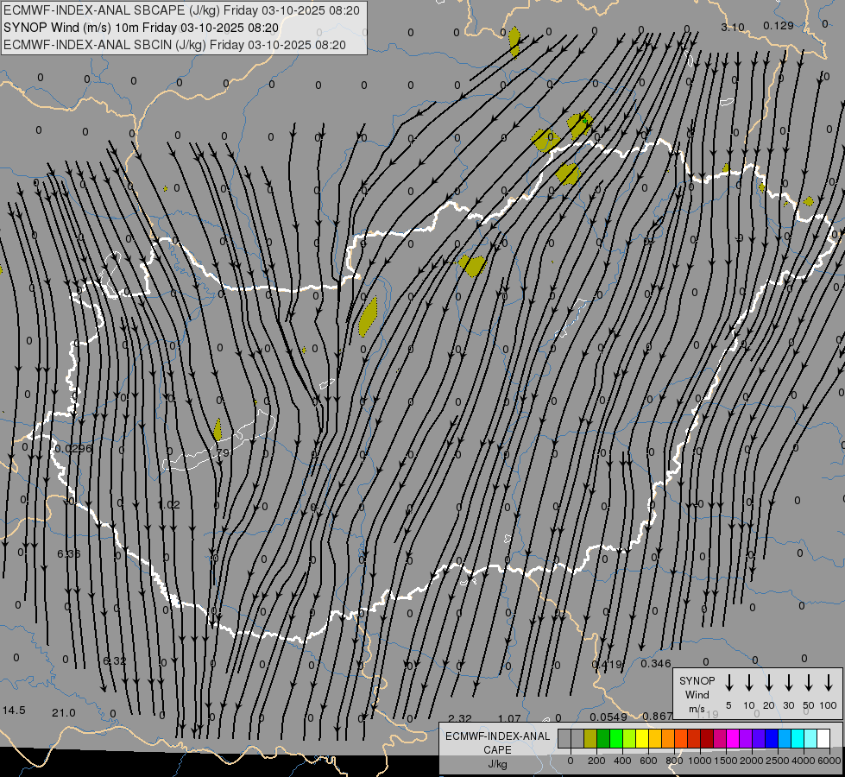The width and height of the screenshot is (845, 777).
Task: Click the 100 m/s wind legend arrow
Action: [x=828, y=683]
